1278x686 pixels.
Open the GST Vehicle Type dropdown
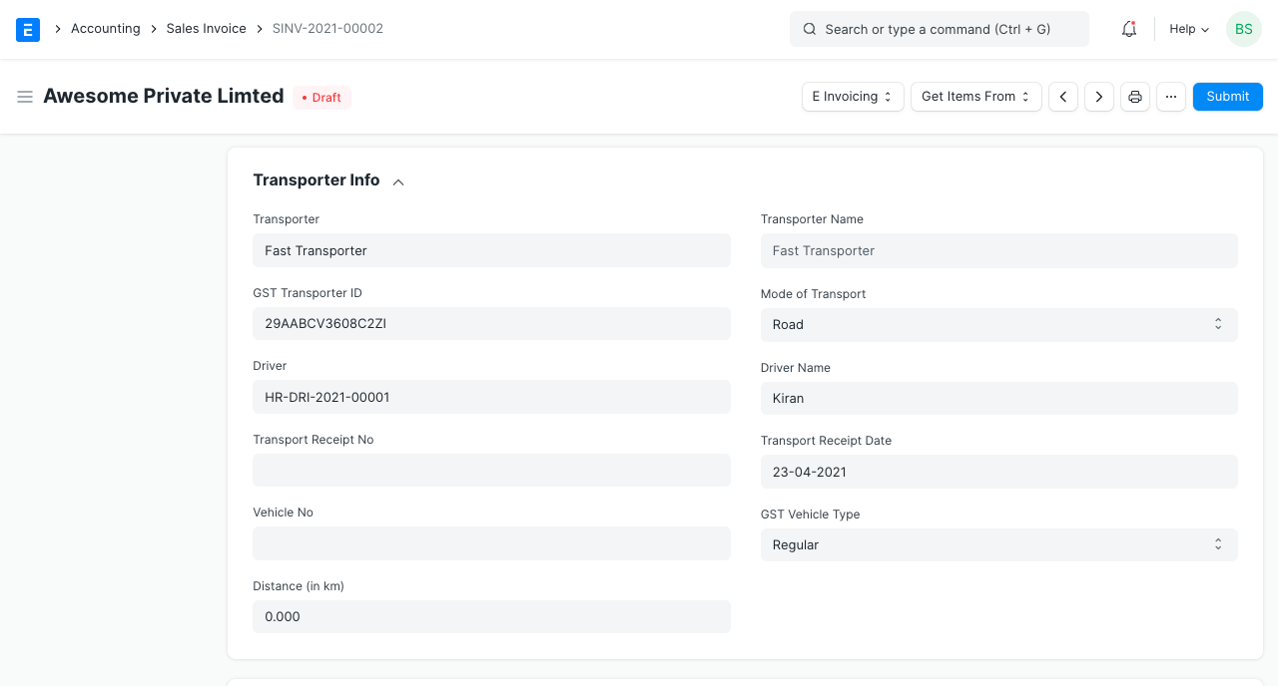pyautogui.click(x=998, y=544)
